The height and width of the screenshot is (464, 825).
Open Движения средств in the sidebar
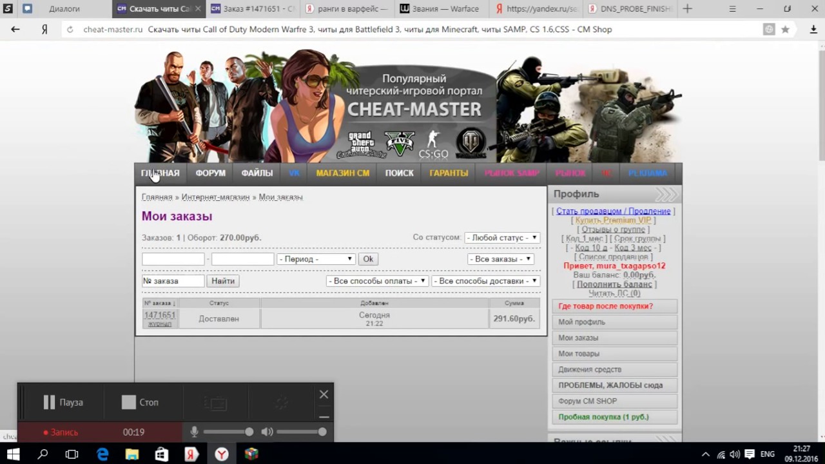point(614,369)
